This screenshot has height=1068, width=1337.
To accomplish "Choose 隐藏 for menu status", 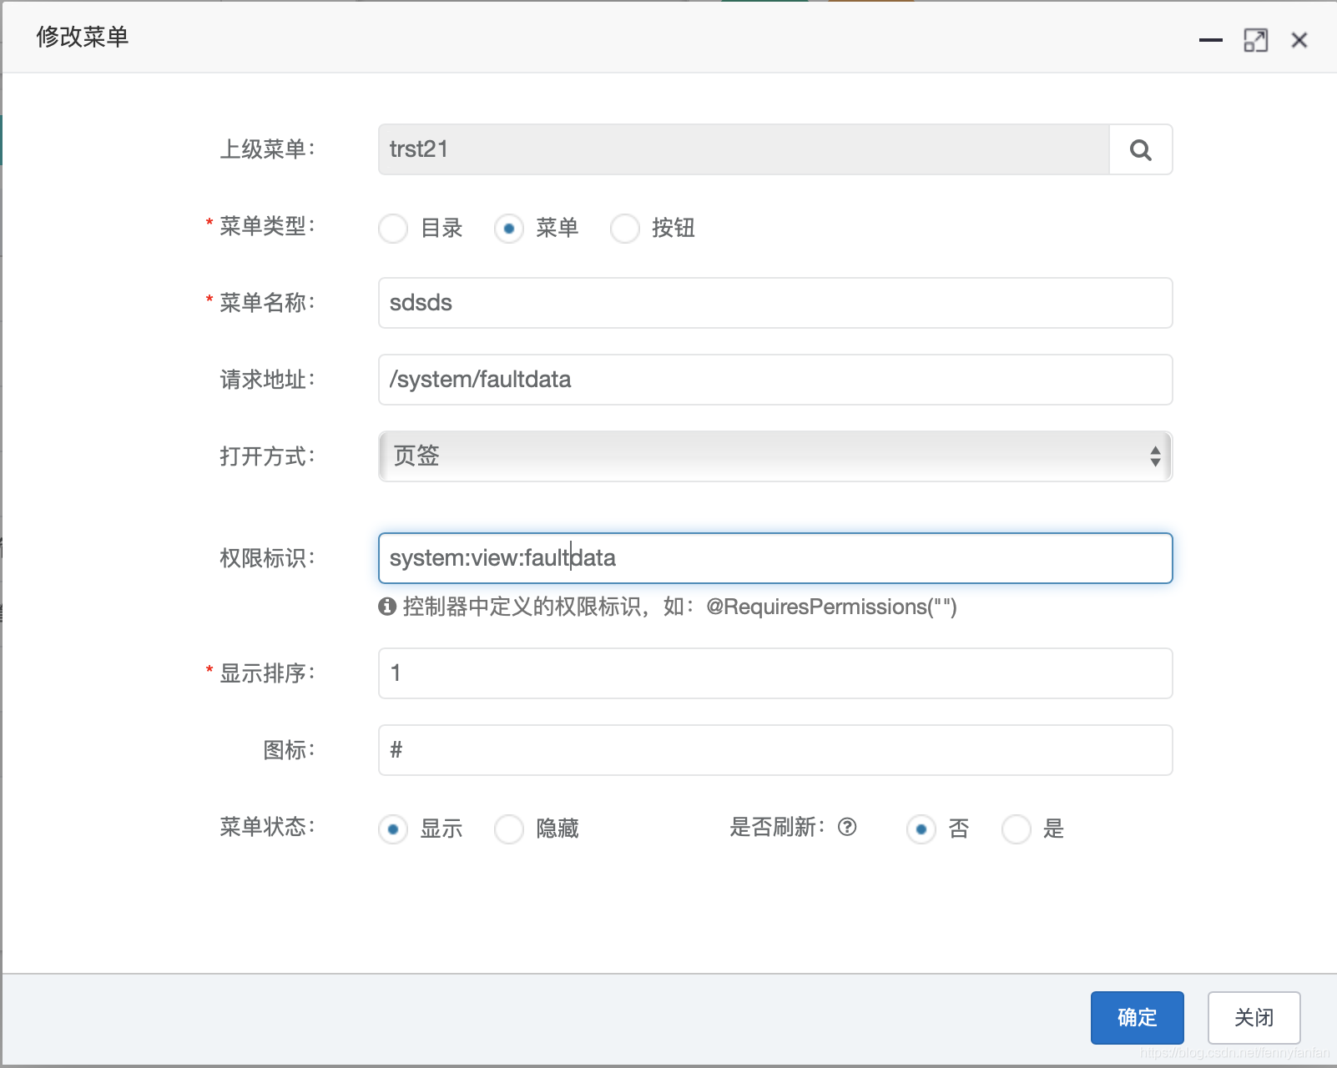I will click(509, 829).
